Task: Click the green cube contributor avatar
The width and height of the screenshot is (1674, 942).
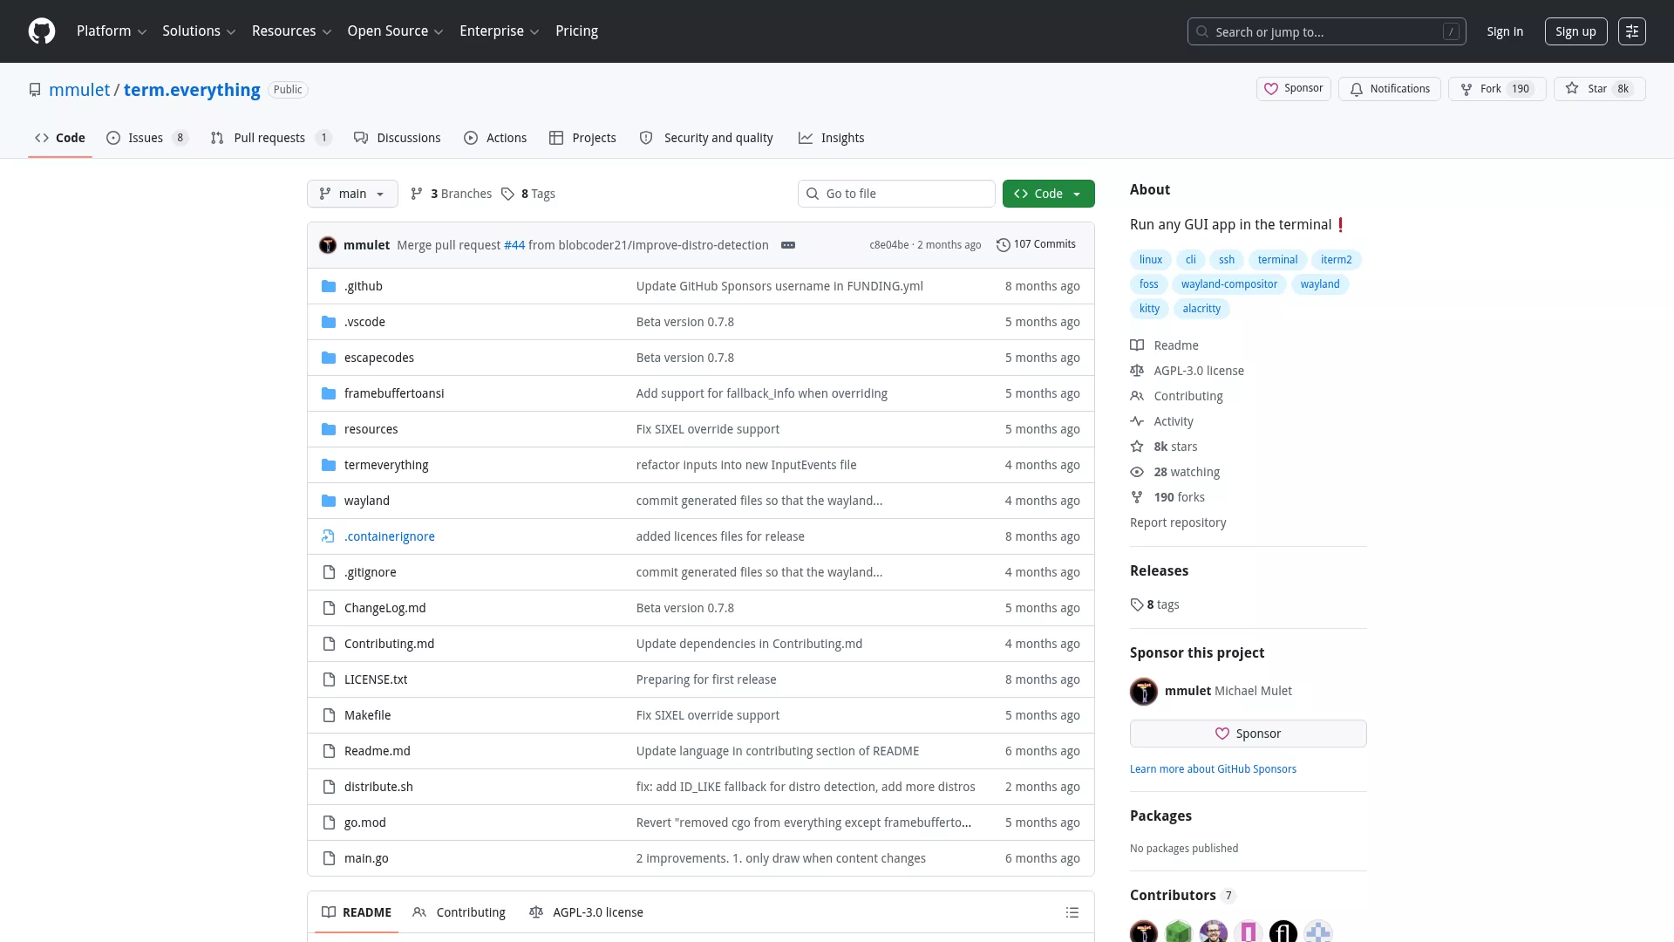Action: 1179,932
